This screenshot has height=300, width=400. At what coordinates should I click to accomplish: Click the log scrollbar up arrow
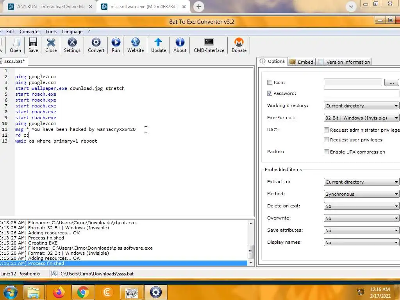click(251, 223)
